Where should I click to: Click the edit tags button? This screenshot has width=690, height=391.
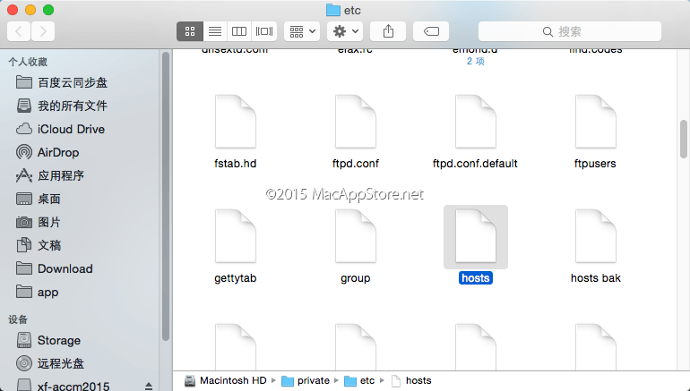pyautogui.click(x=431, y=31)
